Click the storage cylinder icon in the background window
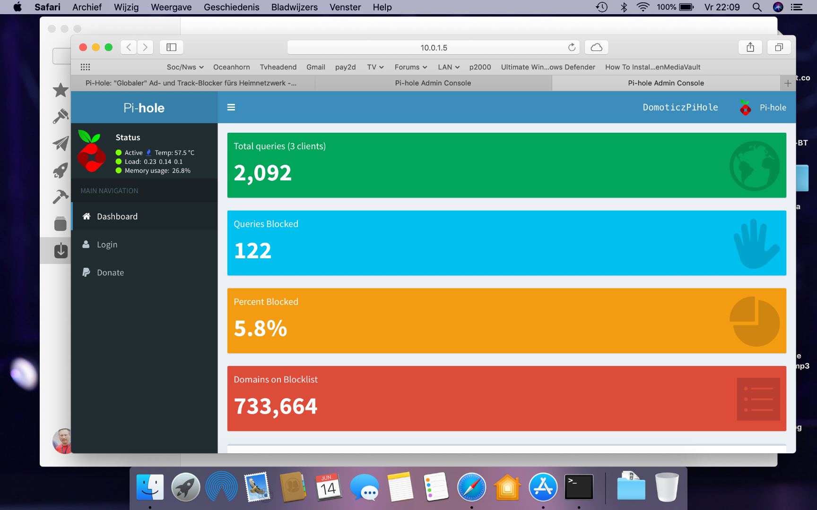Image resolution: width=817 pixels, height=510 pixels. coord(61,223)
